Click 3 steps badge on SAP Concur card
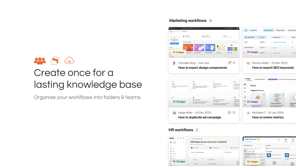 [x=253, y=162]
